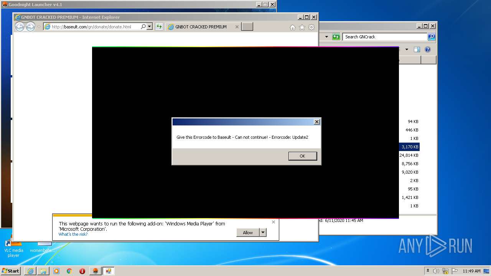Open the Explorer change view dropdown arrow
Screen dimensions: 491x276
[407, 49]
